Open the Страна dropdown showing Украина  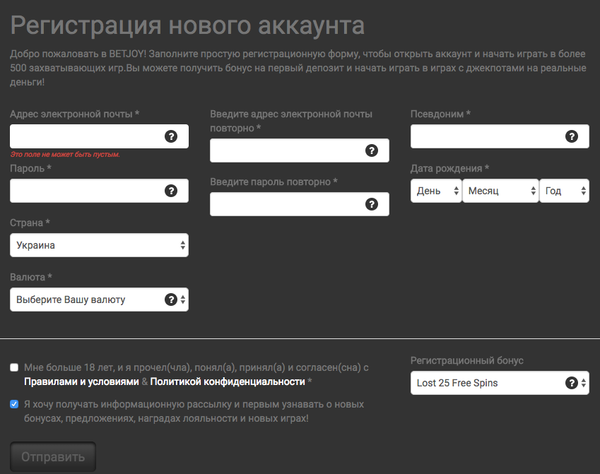[x=99, y=245]
